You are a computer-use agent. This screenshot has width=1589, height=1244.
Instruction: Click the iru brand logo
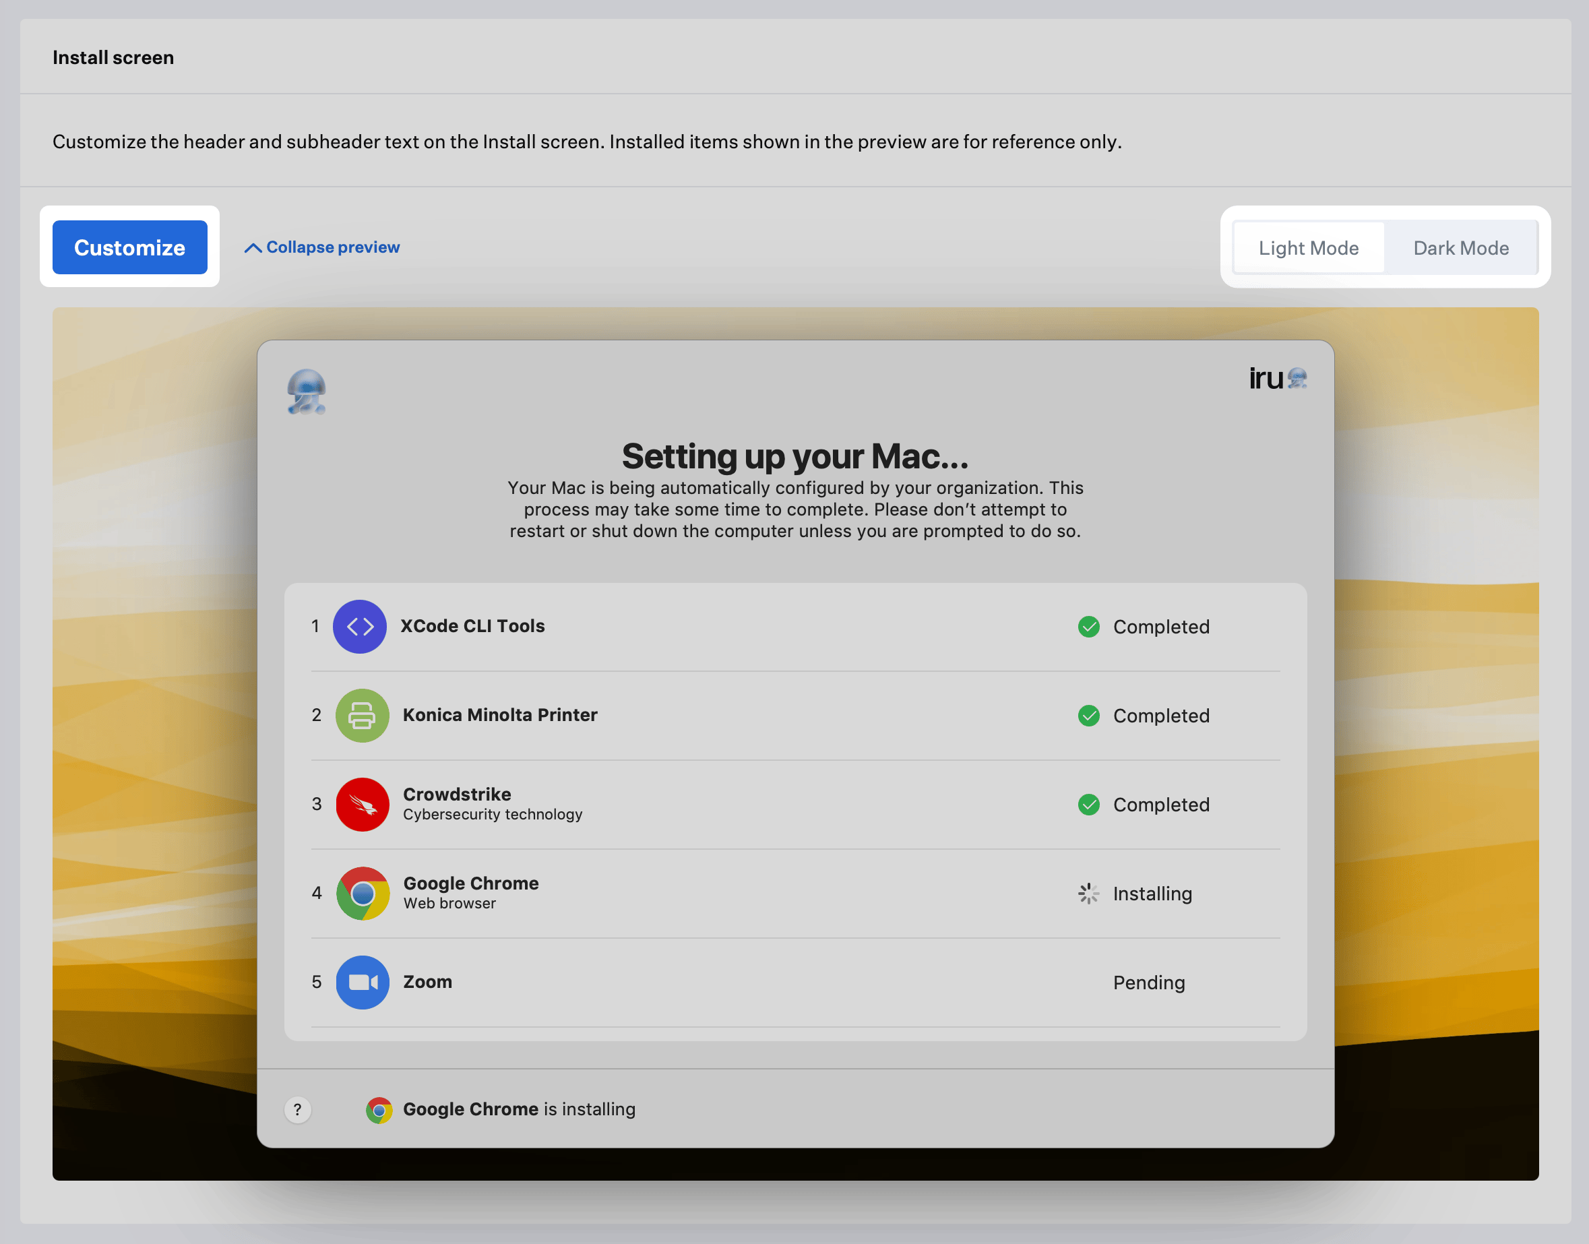[x=1278, y=379]
